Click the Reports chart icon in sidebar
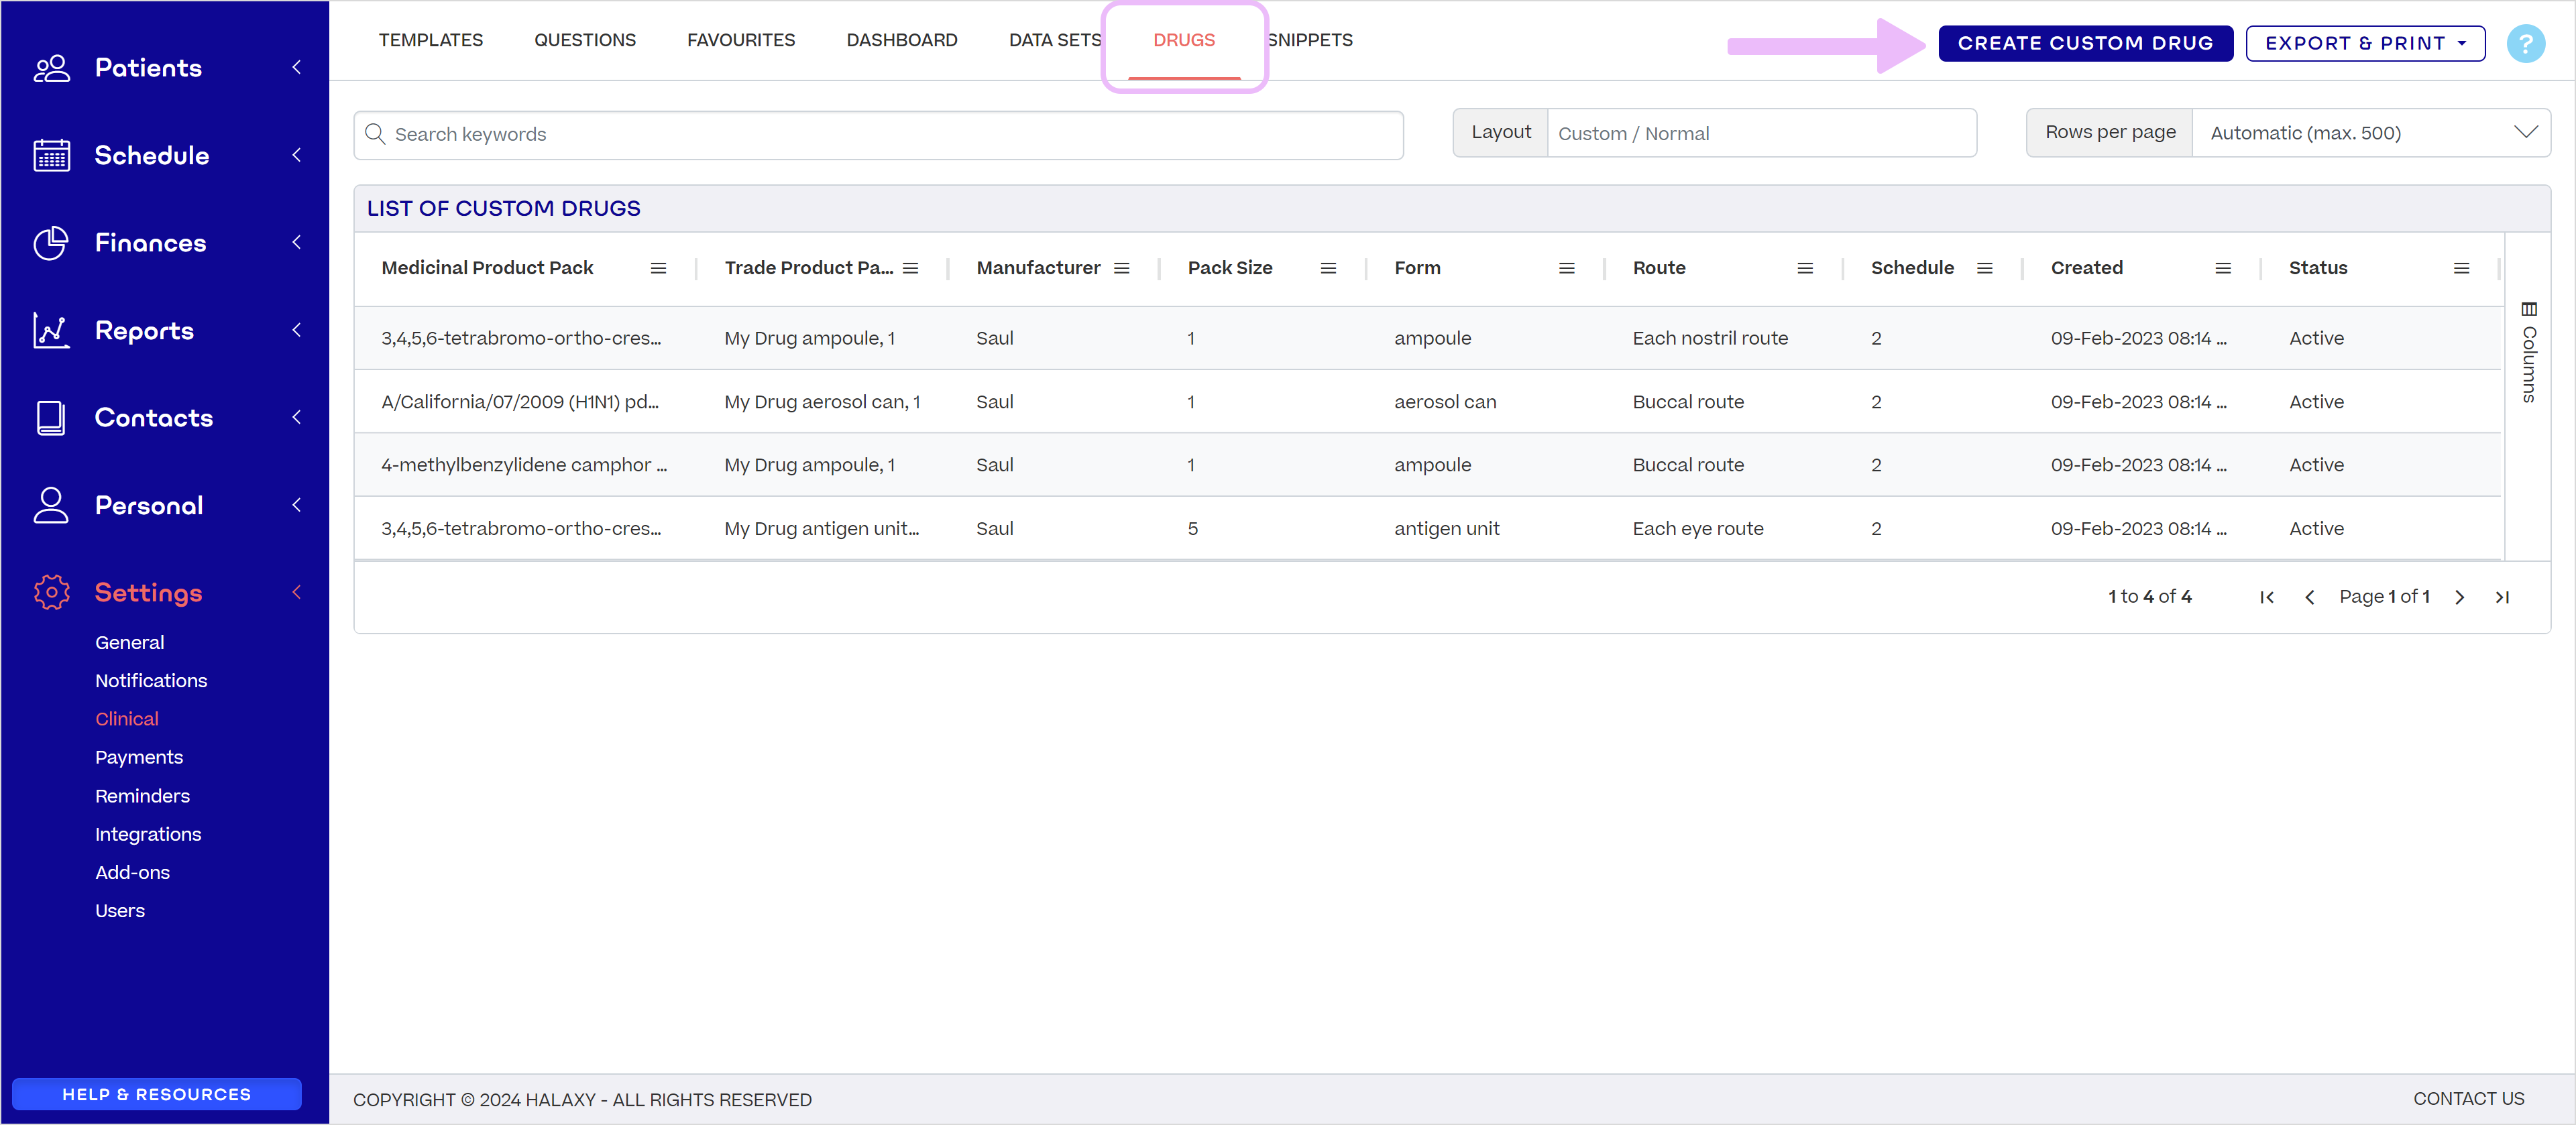The width and height of the screenshot is (2576, 1125). [51, 330]
